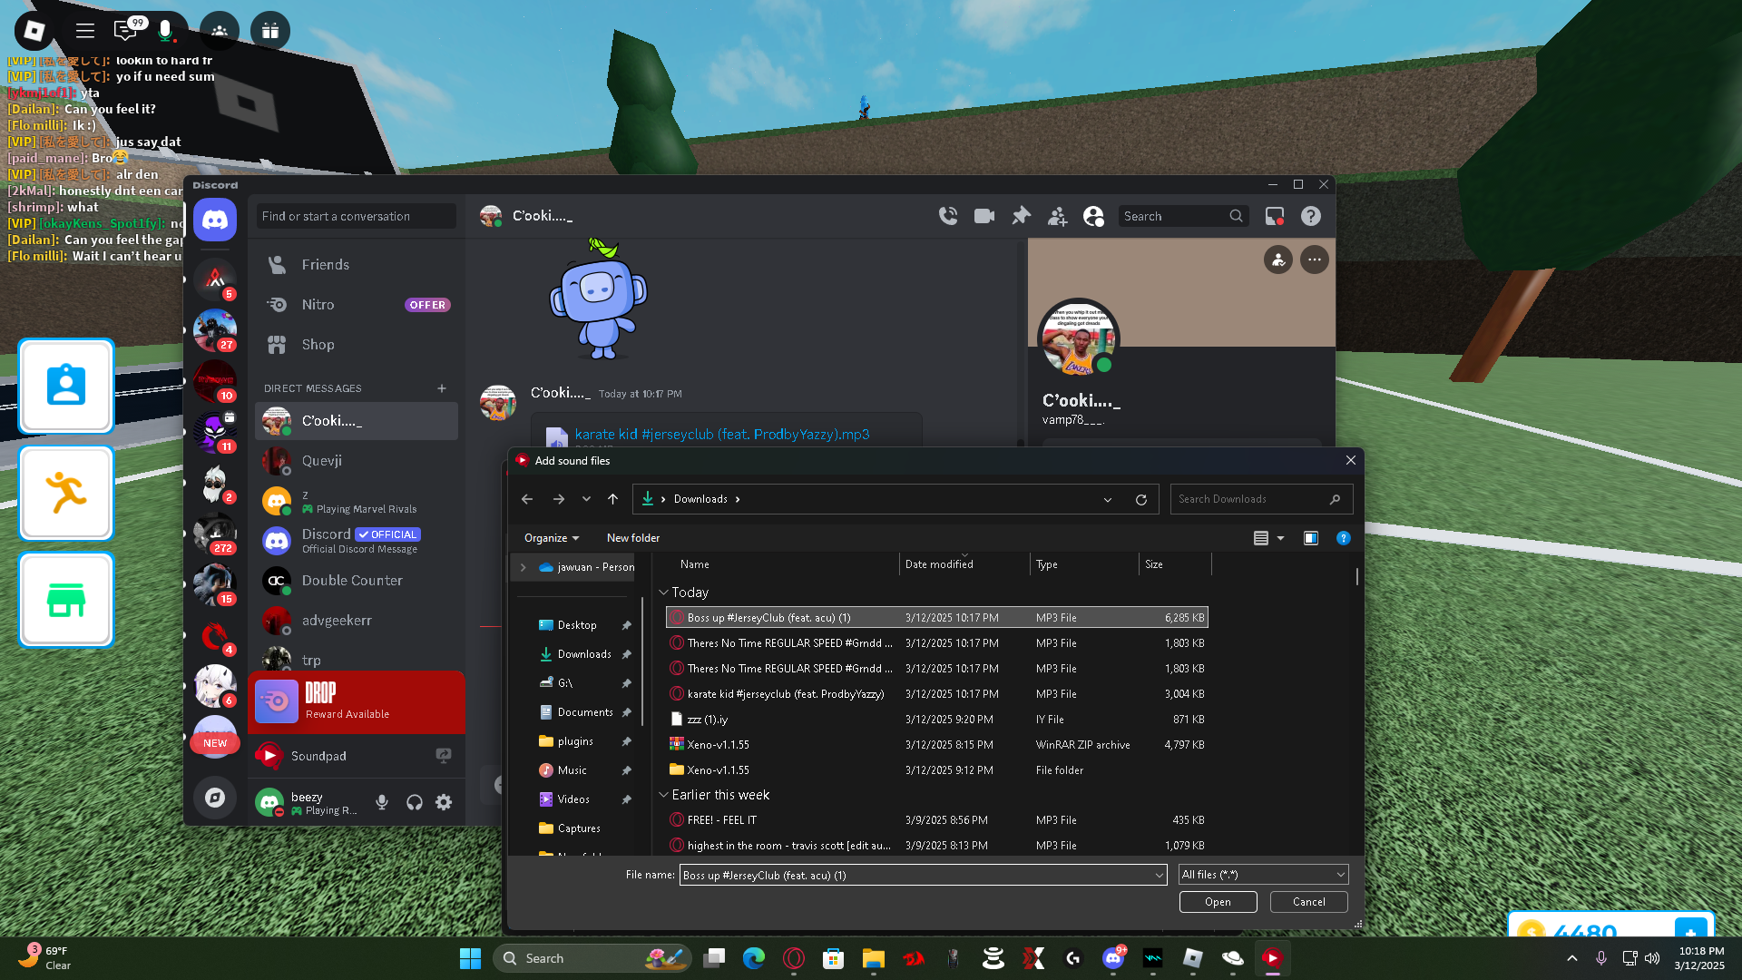The height and width of the screenshot is (980, 1742).
Task: Deafen using headphones icon in Discord
Action: [414, 802]
